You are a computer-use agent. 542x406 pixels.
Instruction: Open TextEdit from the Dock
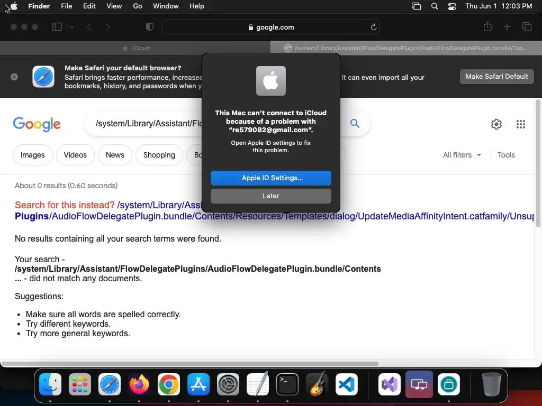(x=258, y=384)
